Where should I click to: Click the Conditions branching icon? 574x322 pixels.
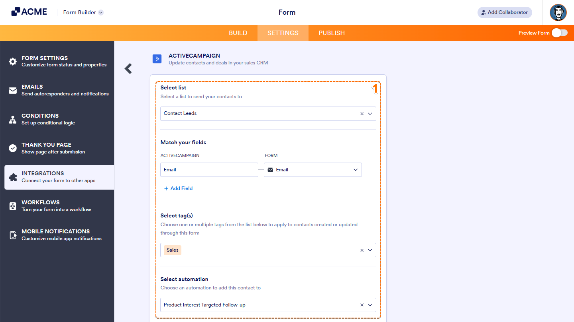point(12,118)
